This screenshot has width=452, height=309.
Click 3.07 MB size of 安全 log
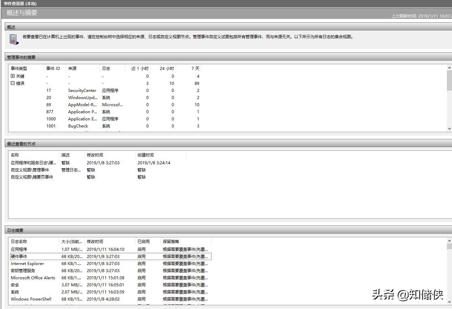point(72,285)
